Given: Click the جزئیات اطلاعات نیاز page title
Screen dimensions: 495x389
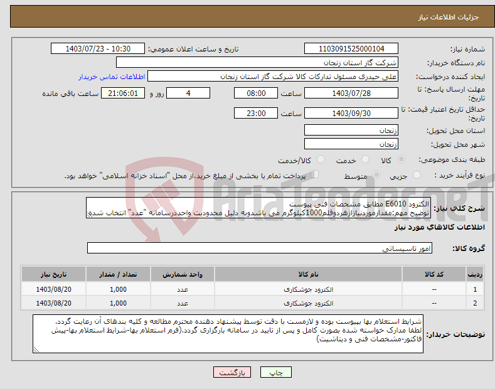Looking at the screenshot, I should point(449,17).
